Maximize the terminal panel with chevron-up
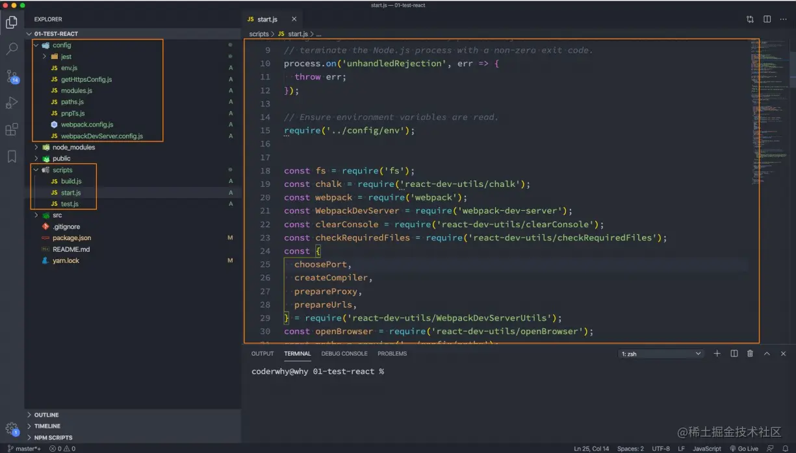Viewport: 796px width, 453px height. [x=767, y=354]
